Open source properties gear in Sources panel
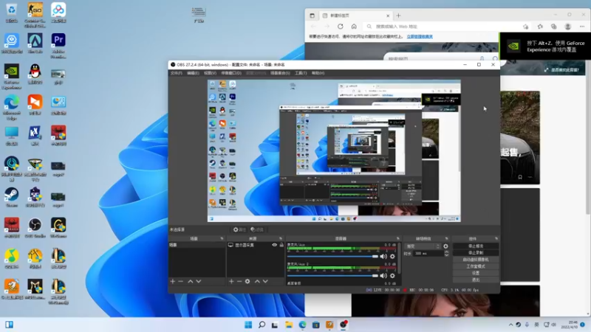Image resolution: width=591 pixels, height=332 pixels. 247,281
